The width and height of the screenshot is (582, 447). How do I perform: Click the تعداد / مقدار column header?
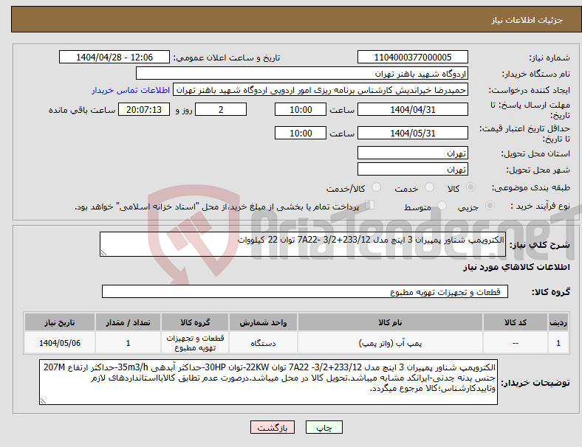coord(128,322)
